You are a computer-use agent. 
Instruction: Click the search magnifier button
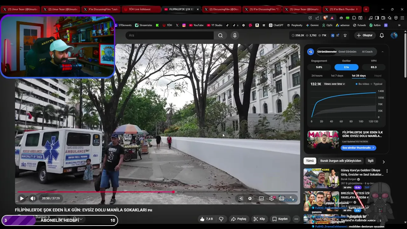[220, 35]
